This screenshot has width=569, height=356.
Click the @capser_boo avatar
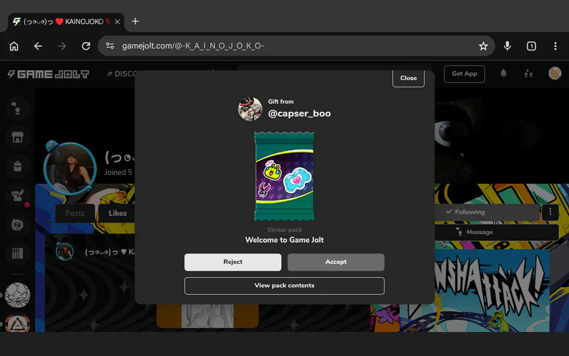click(250, 109)
